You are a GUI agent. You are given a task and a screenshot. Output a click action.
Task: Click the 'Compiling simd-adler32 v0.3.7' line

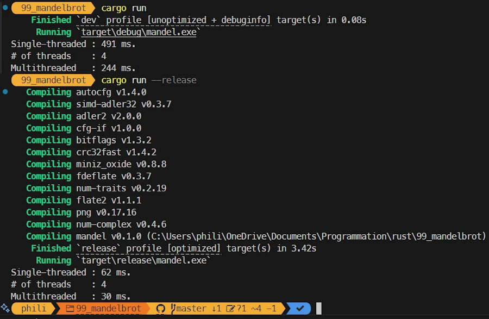98,104
